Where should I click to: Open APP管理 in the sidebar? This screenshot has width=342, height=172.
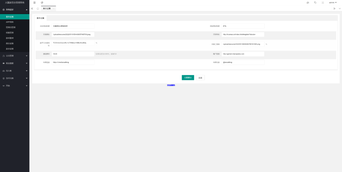pos(10,22)
